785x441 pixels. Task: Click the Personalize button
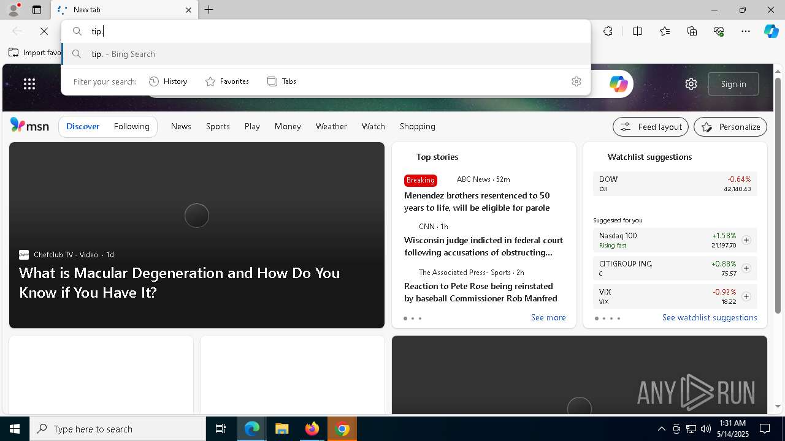pos(730,127)
